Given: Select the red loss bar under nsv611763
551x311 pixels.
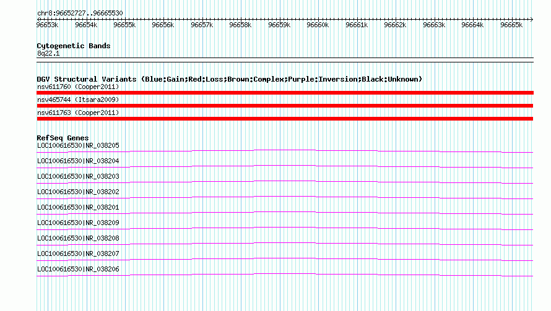Looking at the screenshot, I should pyautogui.click(x=285, y=119).
